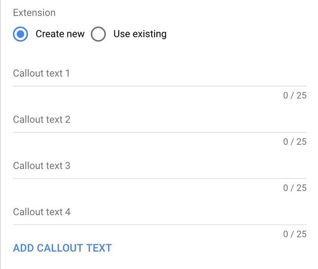
Task: Click the character counter under Callout text 1
Action: (x=294, y=95)
